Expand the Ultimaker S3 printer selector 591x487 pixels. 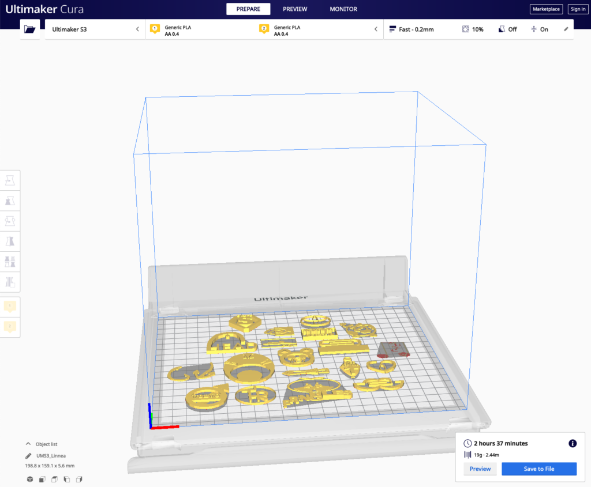(x=95, y=29)
